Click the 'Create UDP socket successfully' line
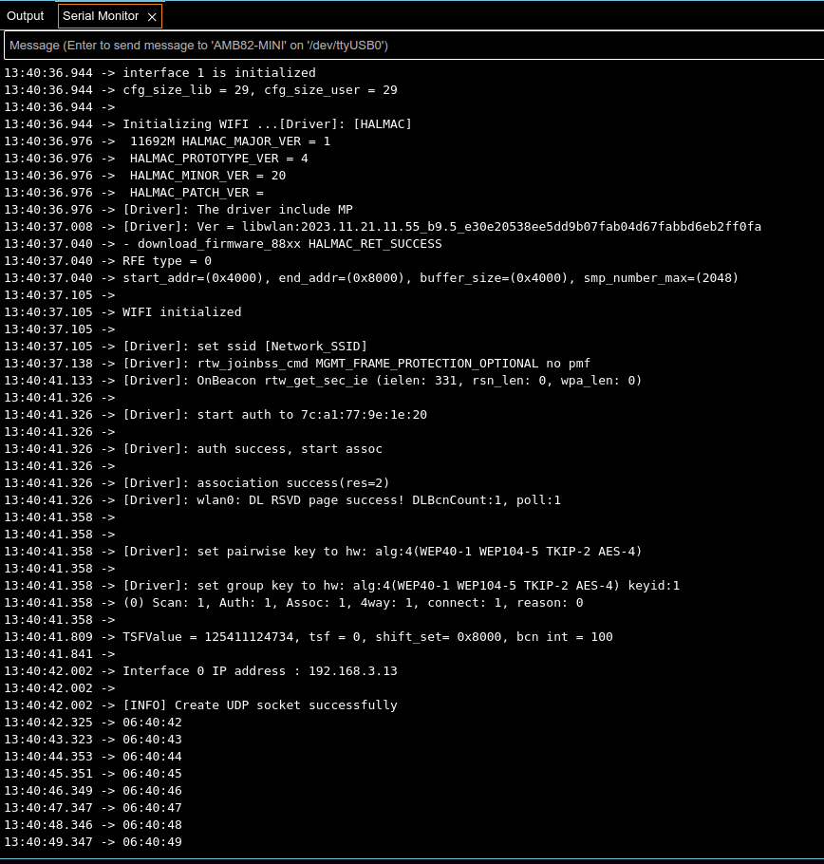The height and width of the screenshot is (864, 824). click(x=259, y=705)
